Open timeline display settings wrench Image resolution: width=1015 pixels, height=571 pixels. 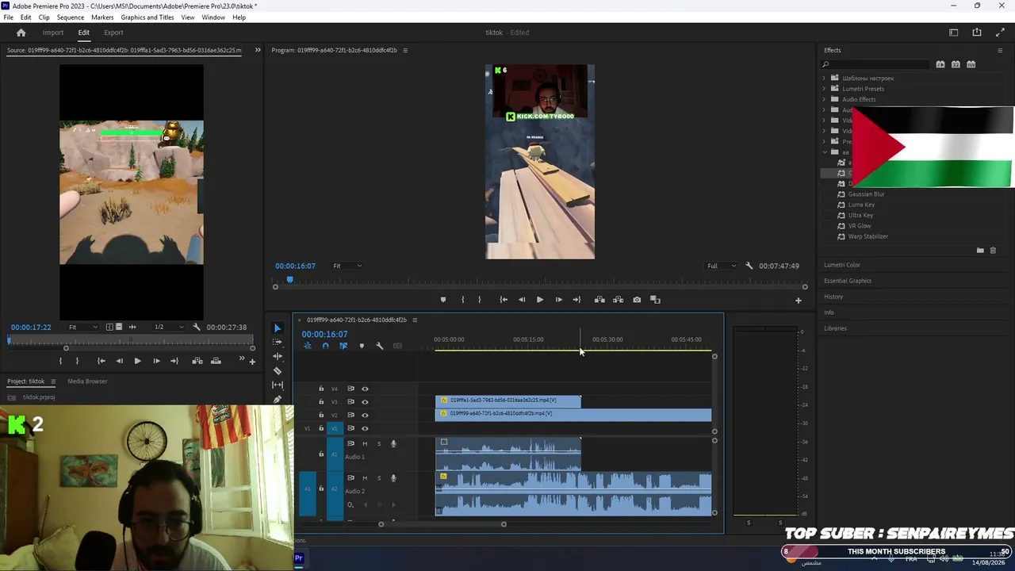coord(379,346)
